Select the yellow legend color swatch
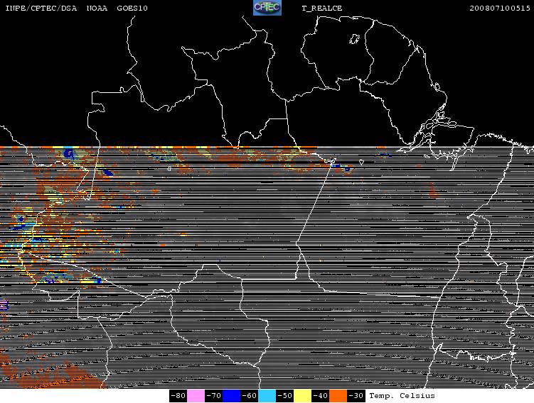The height and width of the screenshot is (403, 534). click(x=302, y=396)
